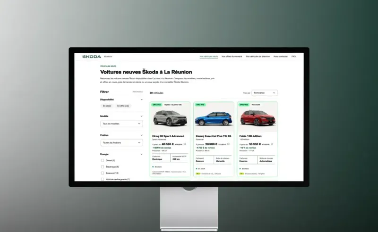Toggle the En stock availability filter chip
This screenshot has width=378, height=232.
coord(107,106)
